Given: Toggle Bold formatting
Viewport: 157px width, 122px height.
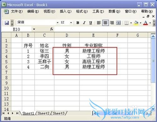Looking at the screenshot, I should [78, 23].
